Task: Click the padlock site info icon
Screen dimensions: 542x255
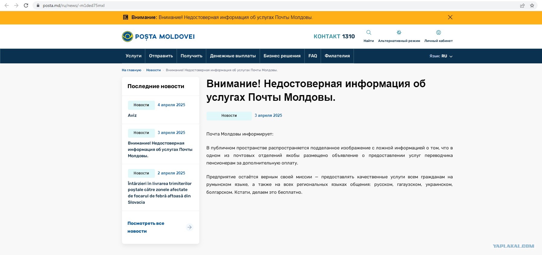Action: pyautogui.click(x=38, y=5)
